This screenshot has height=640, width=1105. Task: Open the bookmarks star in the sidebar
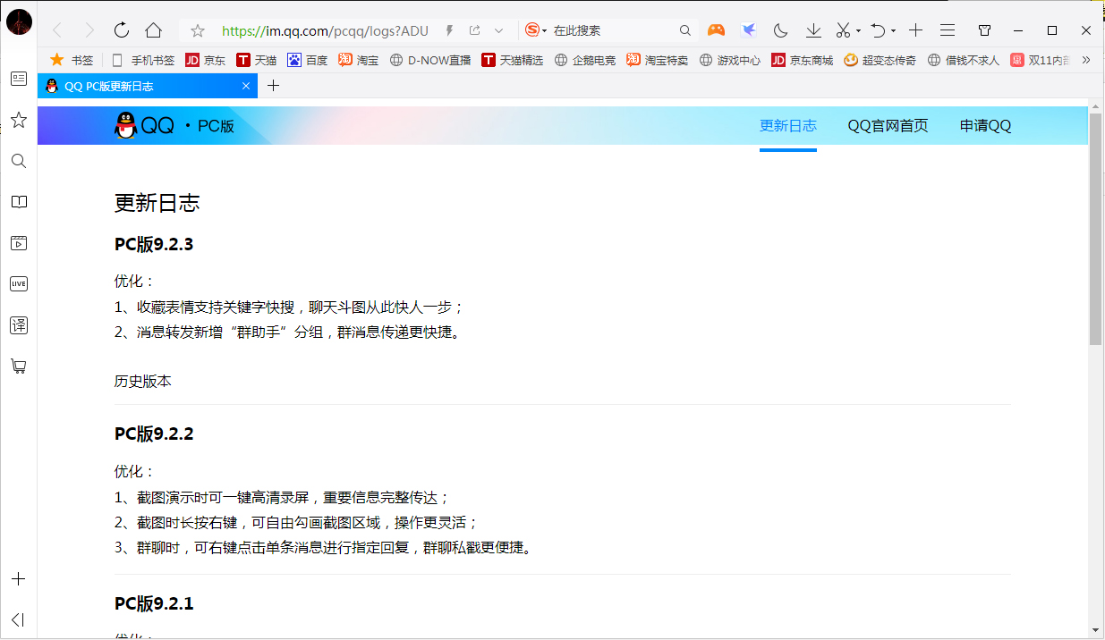point(18,119)
